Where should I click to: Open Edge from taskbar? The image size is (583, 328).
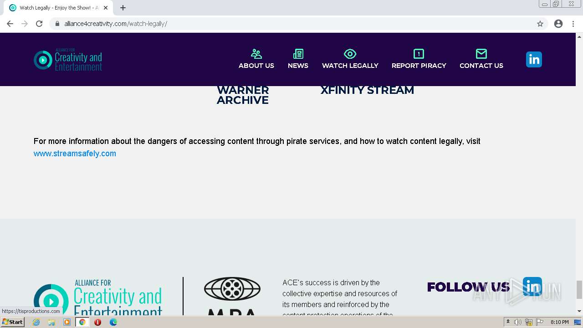[113, 322]
